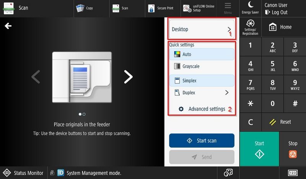This screenshot has width=306, height=179.
Task: Go to next tip with right chevron
Action: pos(128,77)
